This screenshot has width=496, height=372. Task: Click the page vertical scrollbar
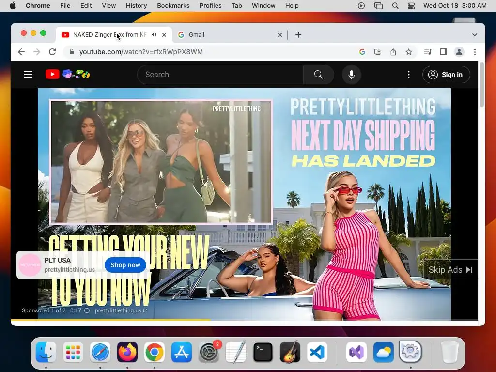(x=482, y=85)
